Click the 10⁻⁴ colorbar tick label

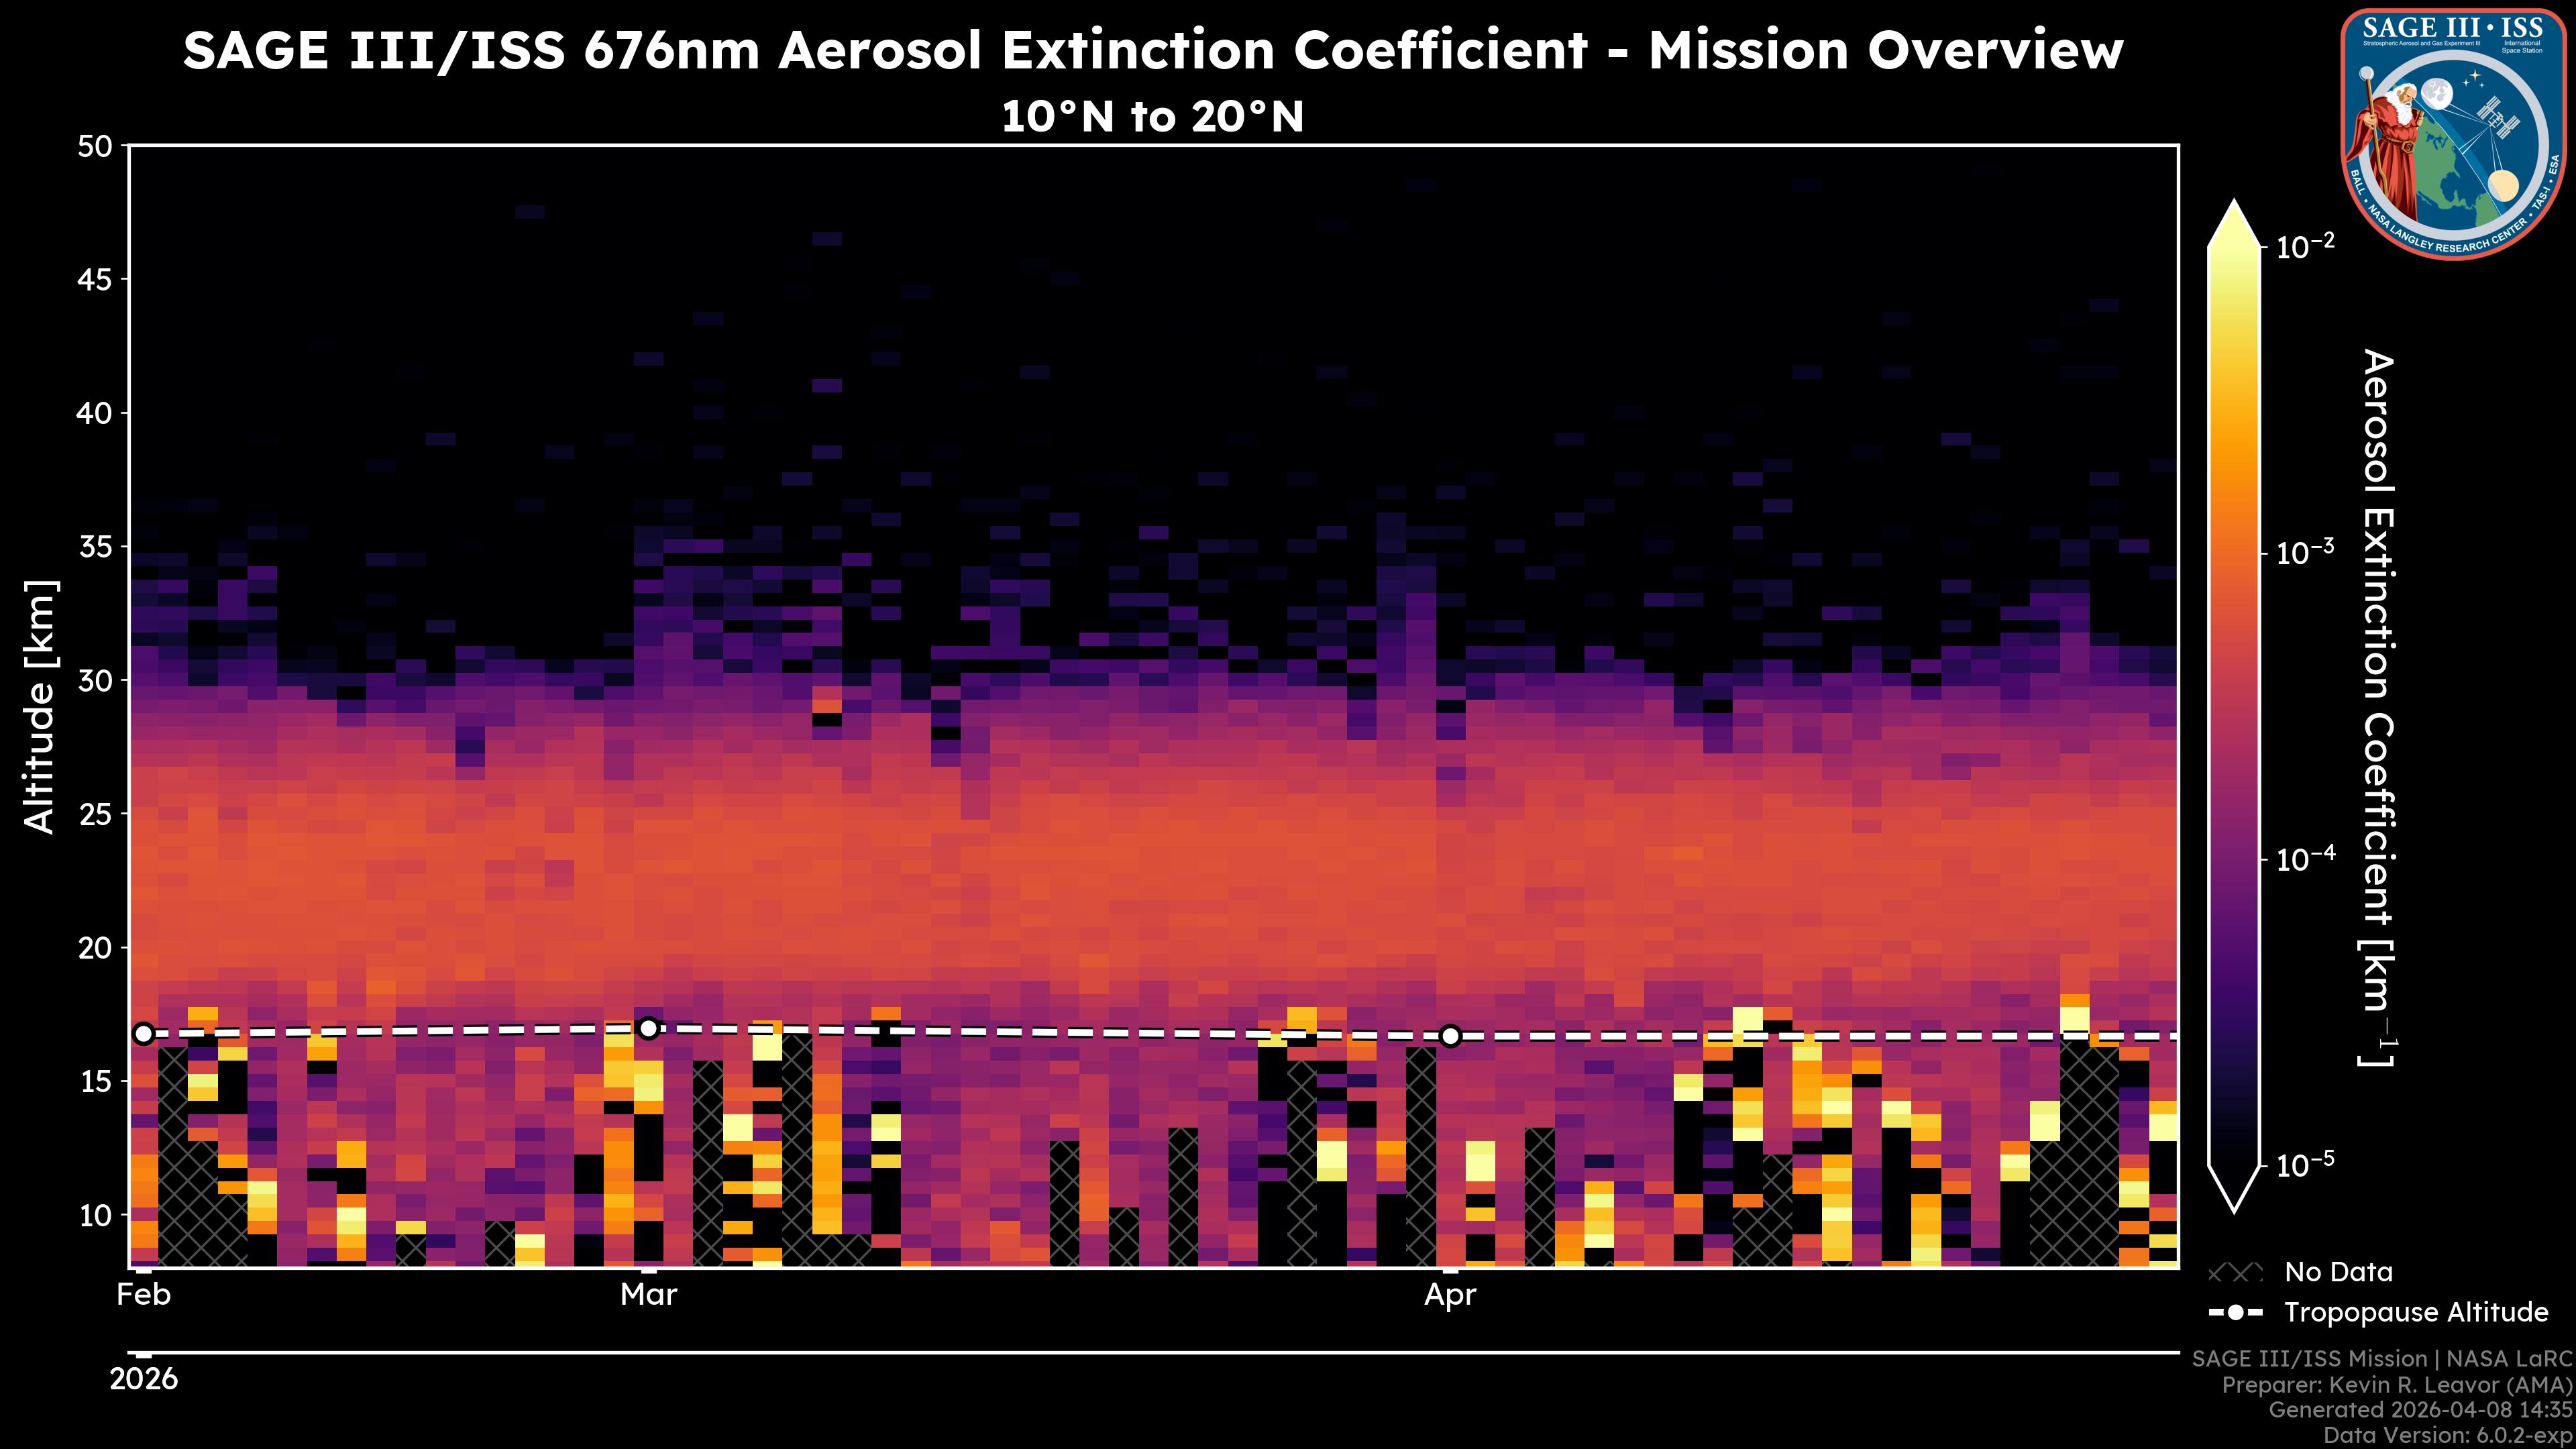click(x=2306, y=859)
